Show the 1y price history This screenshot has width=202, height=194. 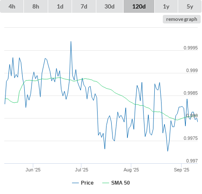coord(166,6)
